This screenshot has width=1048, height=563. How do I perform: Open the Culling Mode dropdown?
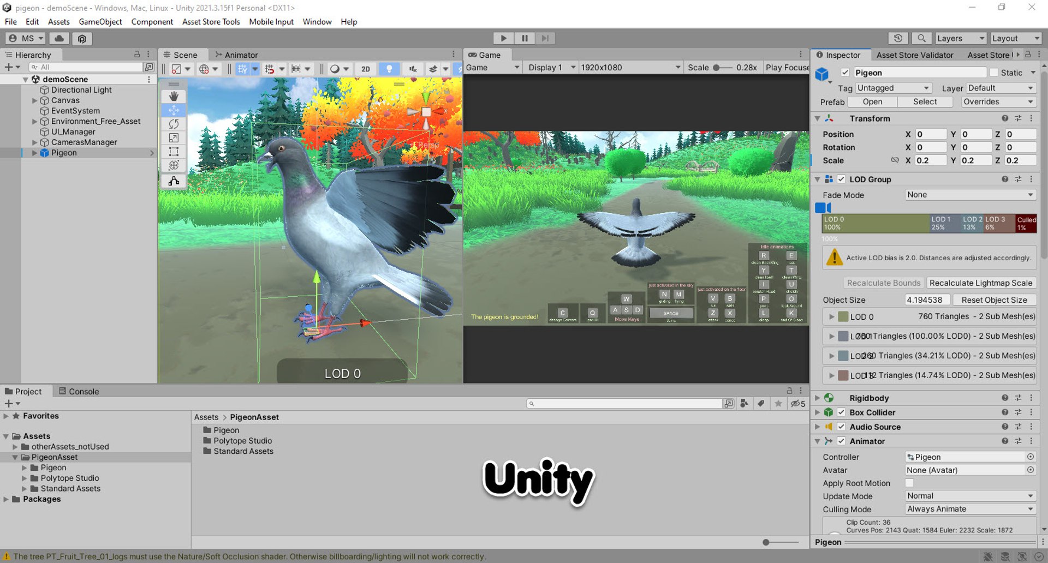pyautogui.click(x=970, y=509)
